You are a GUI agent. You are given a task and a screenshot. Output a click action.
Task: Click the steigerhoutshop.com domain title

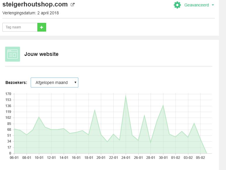35,4
